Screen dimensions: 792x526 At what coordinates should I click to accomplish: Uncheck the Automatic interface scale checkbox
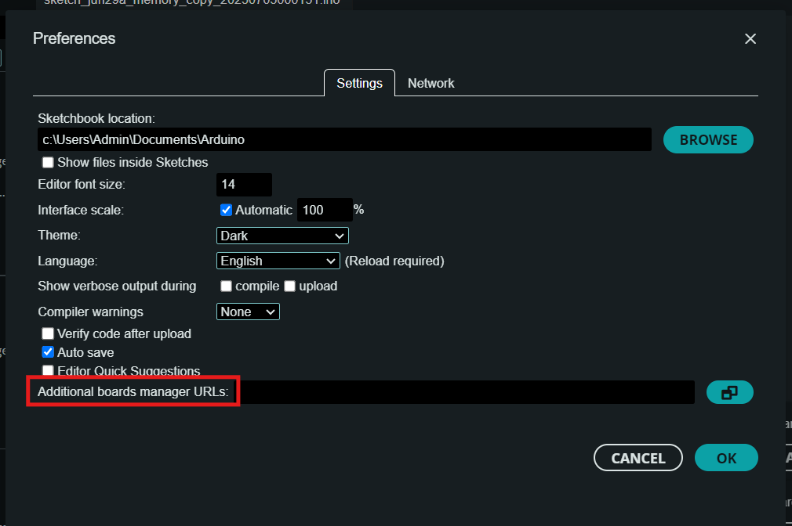[227, 210]
